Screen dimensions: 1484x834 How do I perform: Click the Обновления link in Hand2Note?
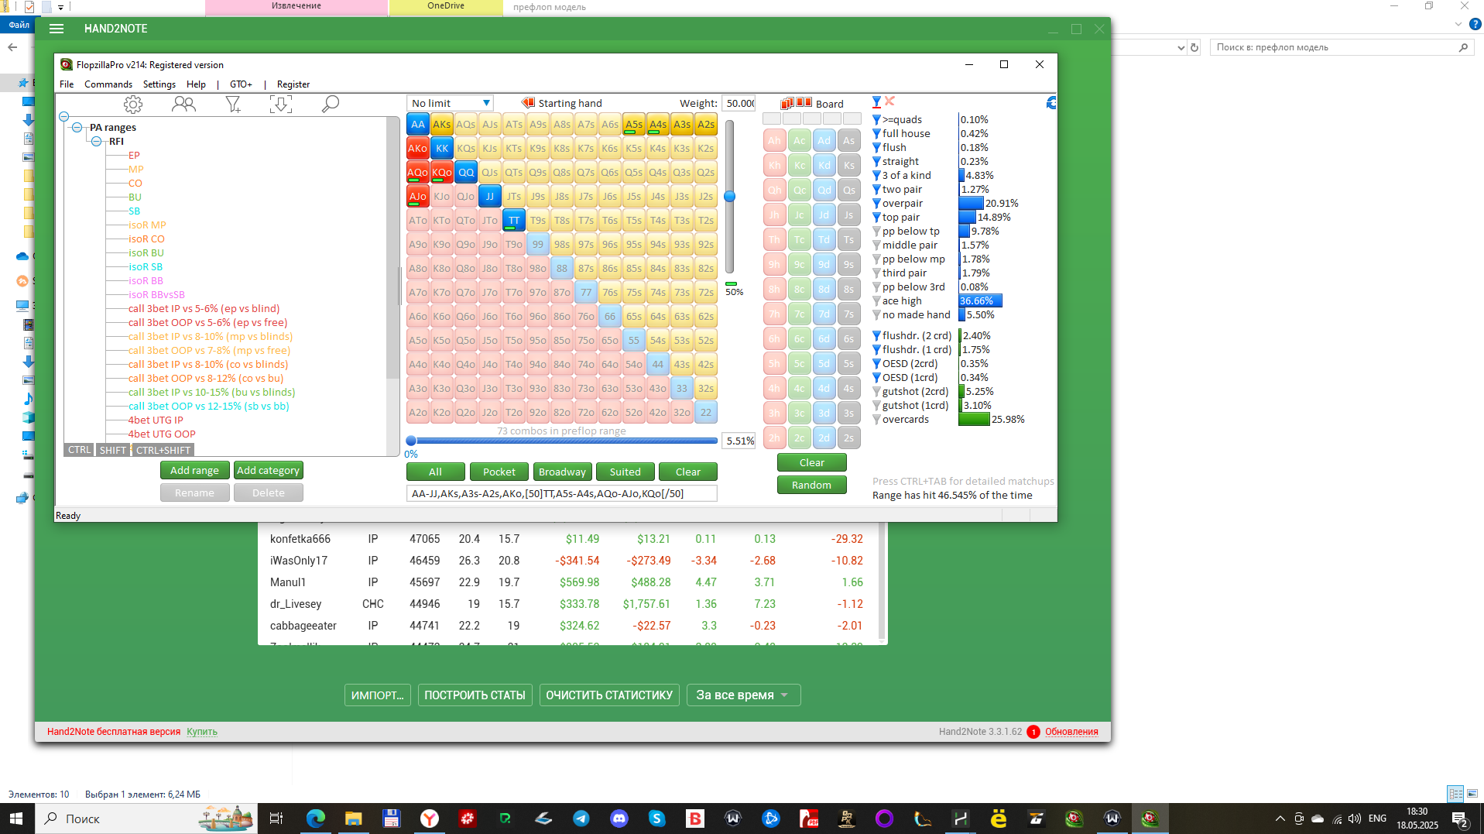(x=1071, y=732)
